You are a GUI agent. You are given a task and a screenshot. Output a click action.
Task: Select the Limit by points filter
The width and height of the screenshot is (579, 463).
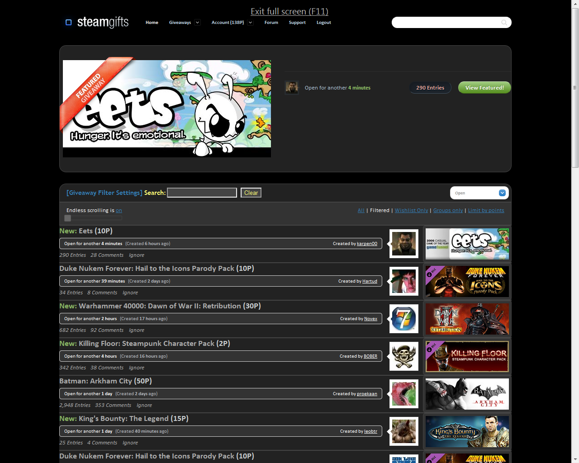[486, 211]
